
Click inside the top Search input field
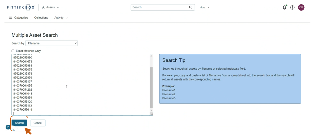pos(159,7)
